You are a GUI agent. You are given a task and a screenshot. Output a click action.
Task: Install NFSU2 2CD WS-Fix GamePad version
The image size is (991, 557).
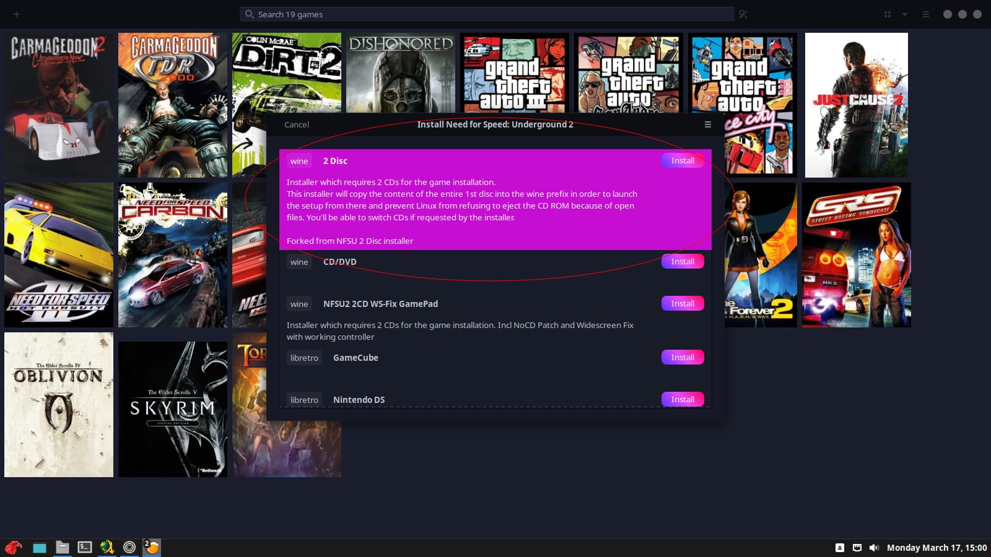683,303
